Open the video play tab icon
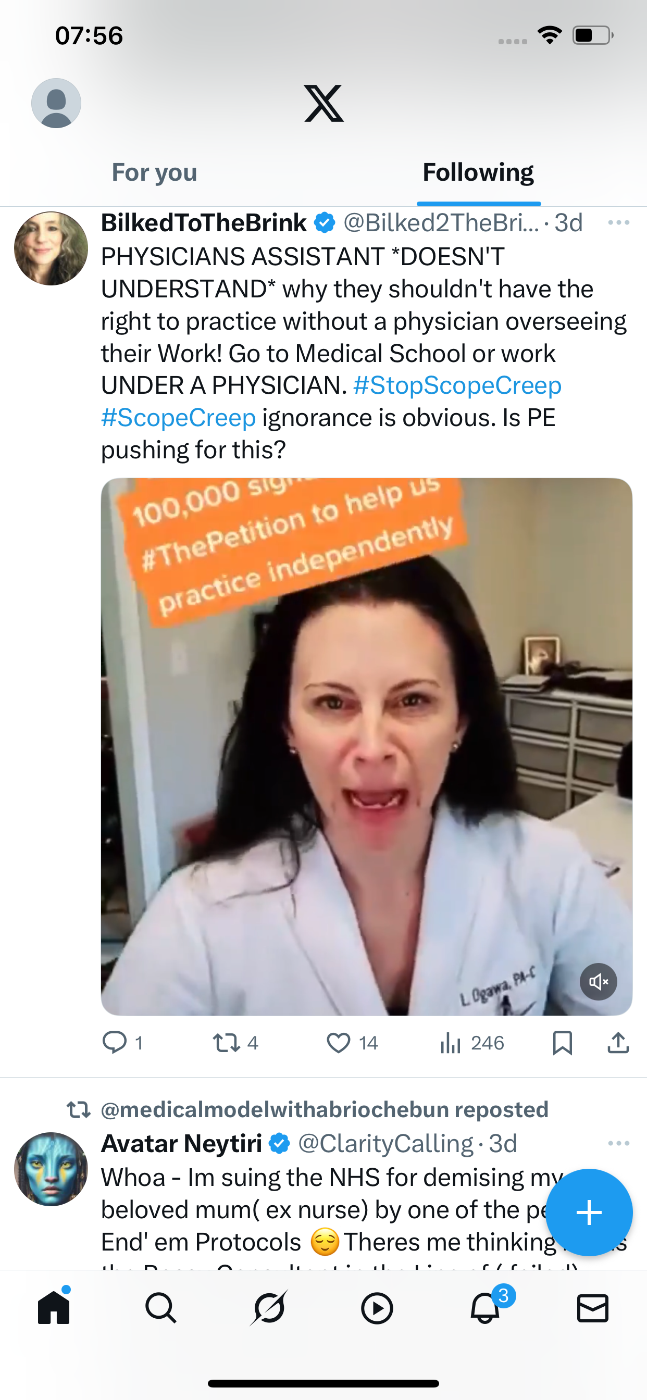This screenshot has width=647, height=1400. pyautogui.click(x=377, y=1308)
